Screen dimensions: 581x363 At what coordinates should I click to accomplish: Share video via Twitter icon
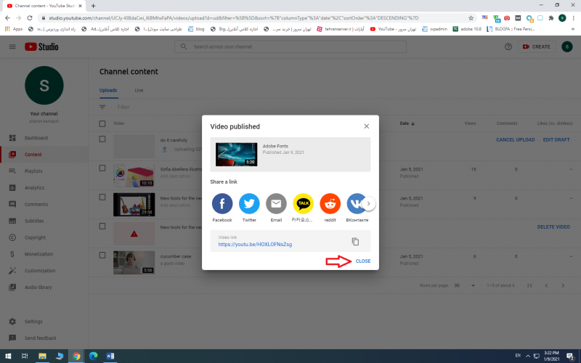[x=249, y=203]
